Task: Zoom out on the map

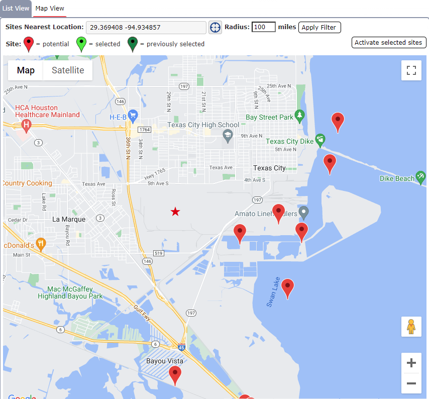Action: pos(411,383)
